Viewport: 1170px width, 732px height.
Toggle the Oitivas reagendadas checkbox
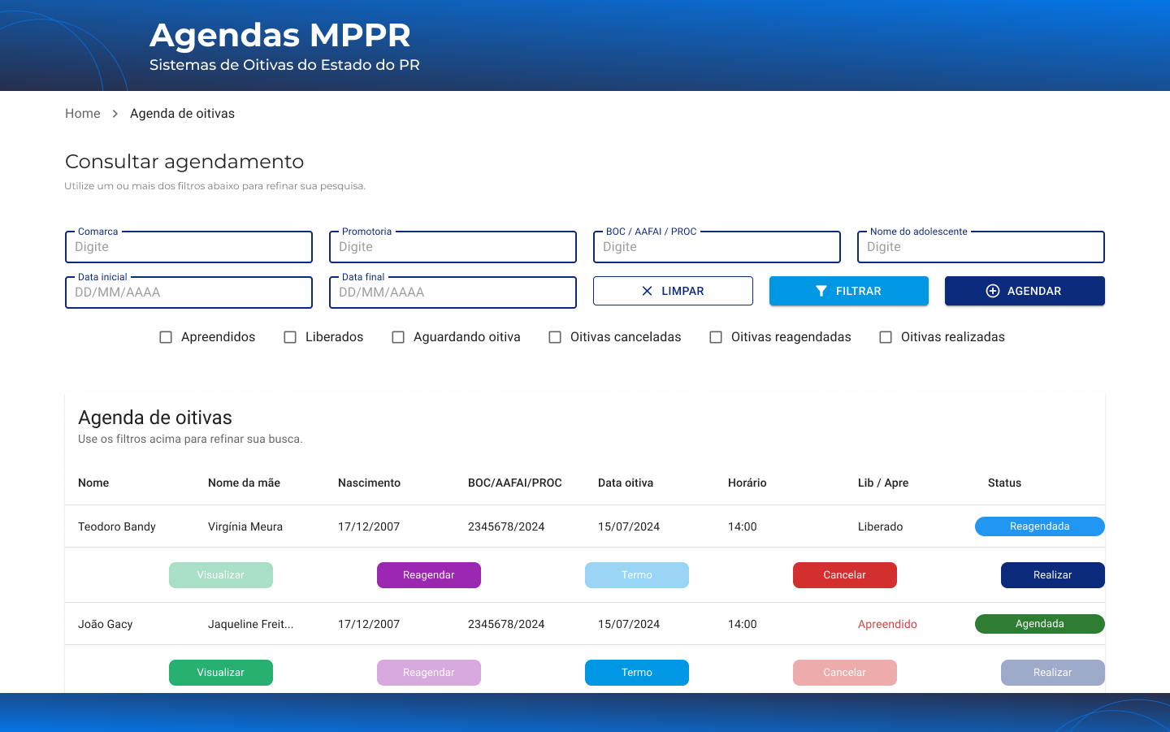(716, 337)
